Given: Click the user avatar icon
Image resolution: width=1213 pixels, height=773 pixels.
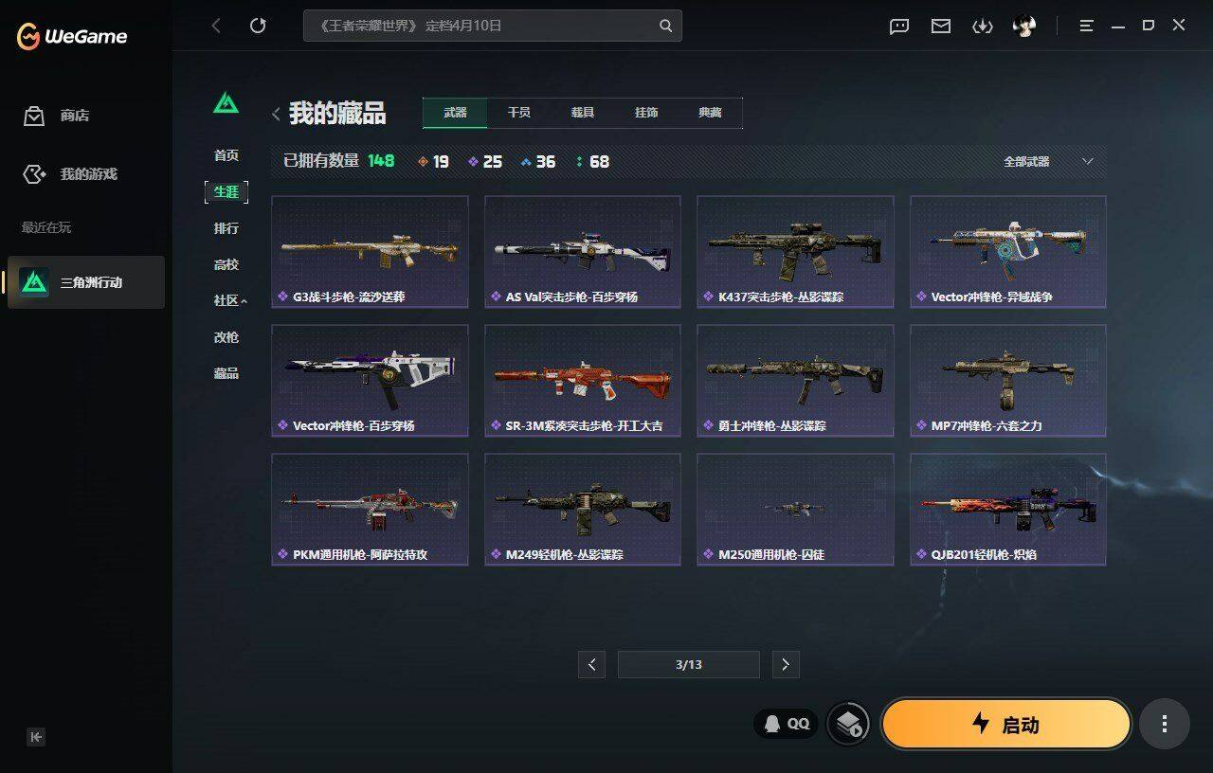Looking at the screenshot, I should click(x=1024, y=27).
